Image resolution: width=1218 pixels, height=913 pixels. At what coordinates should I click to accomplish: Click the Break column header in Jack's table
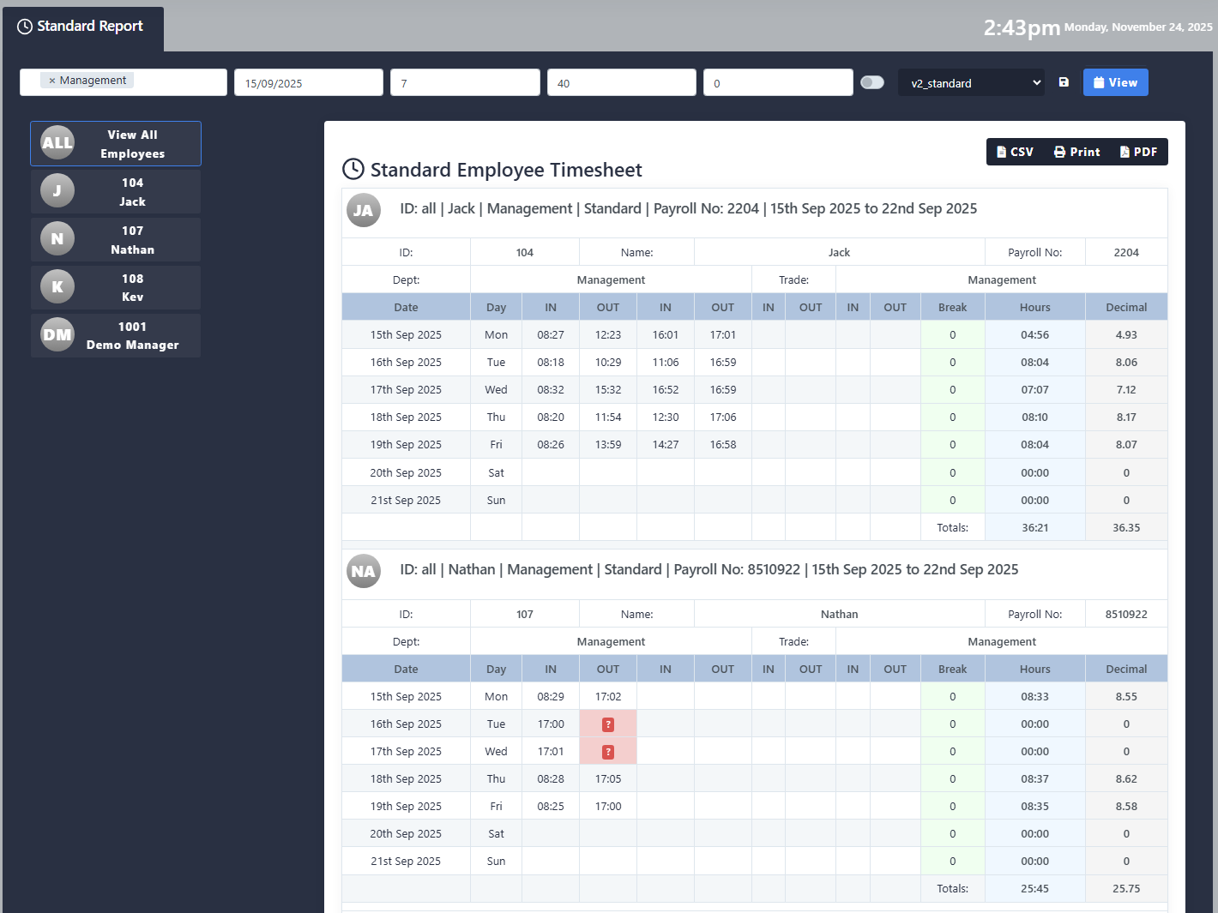click(952, 307)
